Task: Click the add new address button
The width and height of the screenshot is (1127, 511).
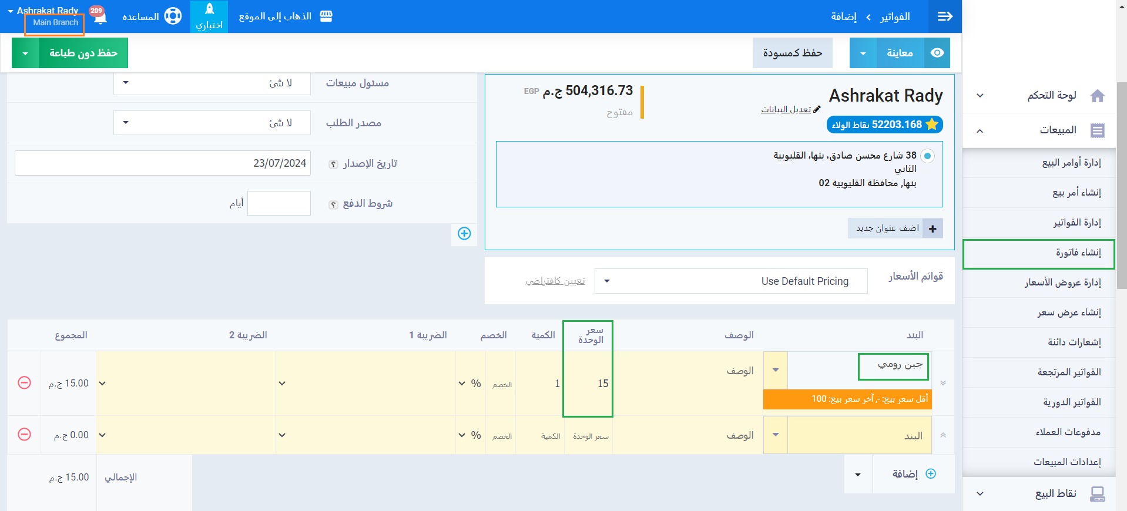Action: tap(895, 228)
